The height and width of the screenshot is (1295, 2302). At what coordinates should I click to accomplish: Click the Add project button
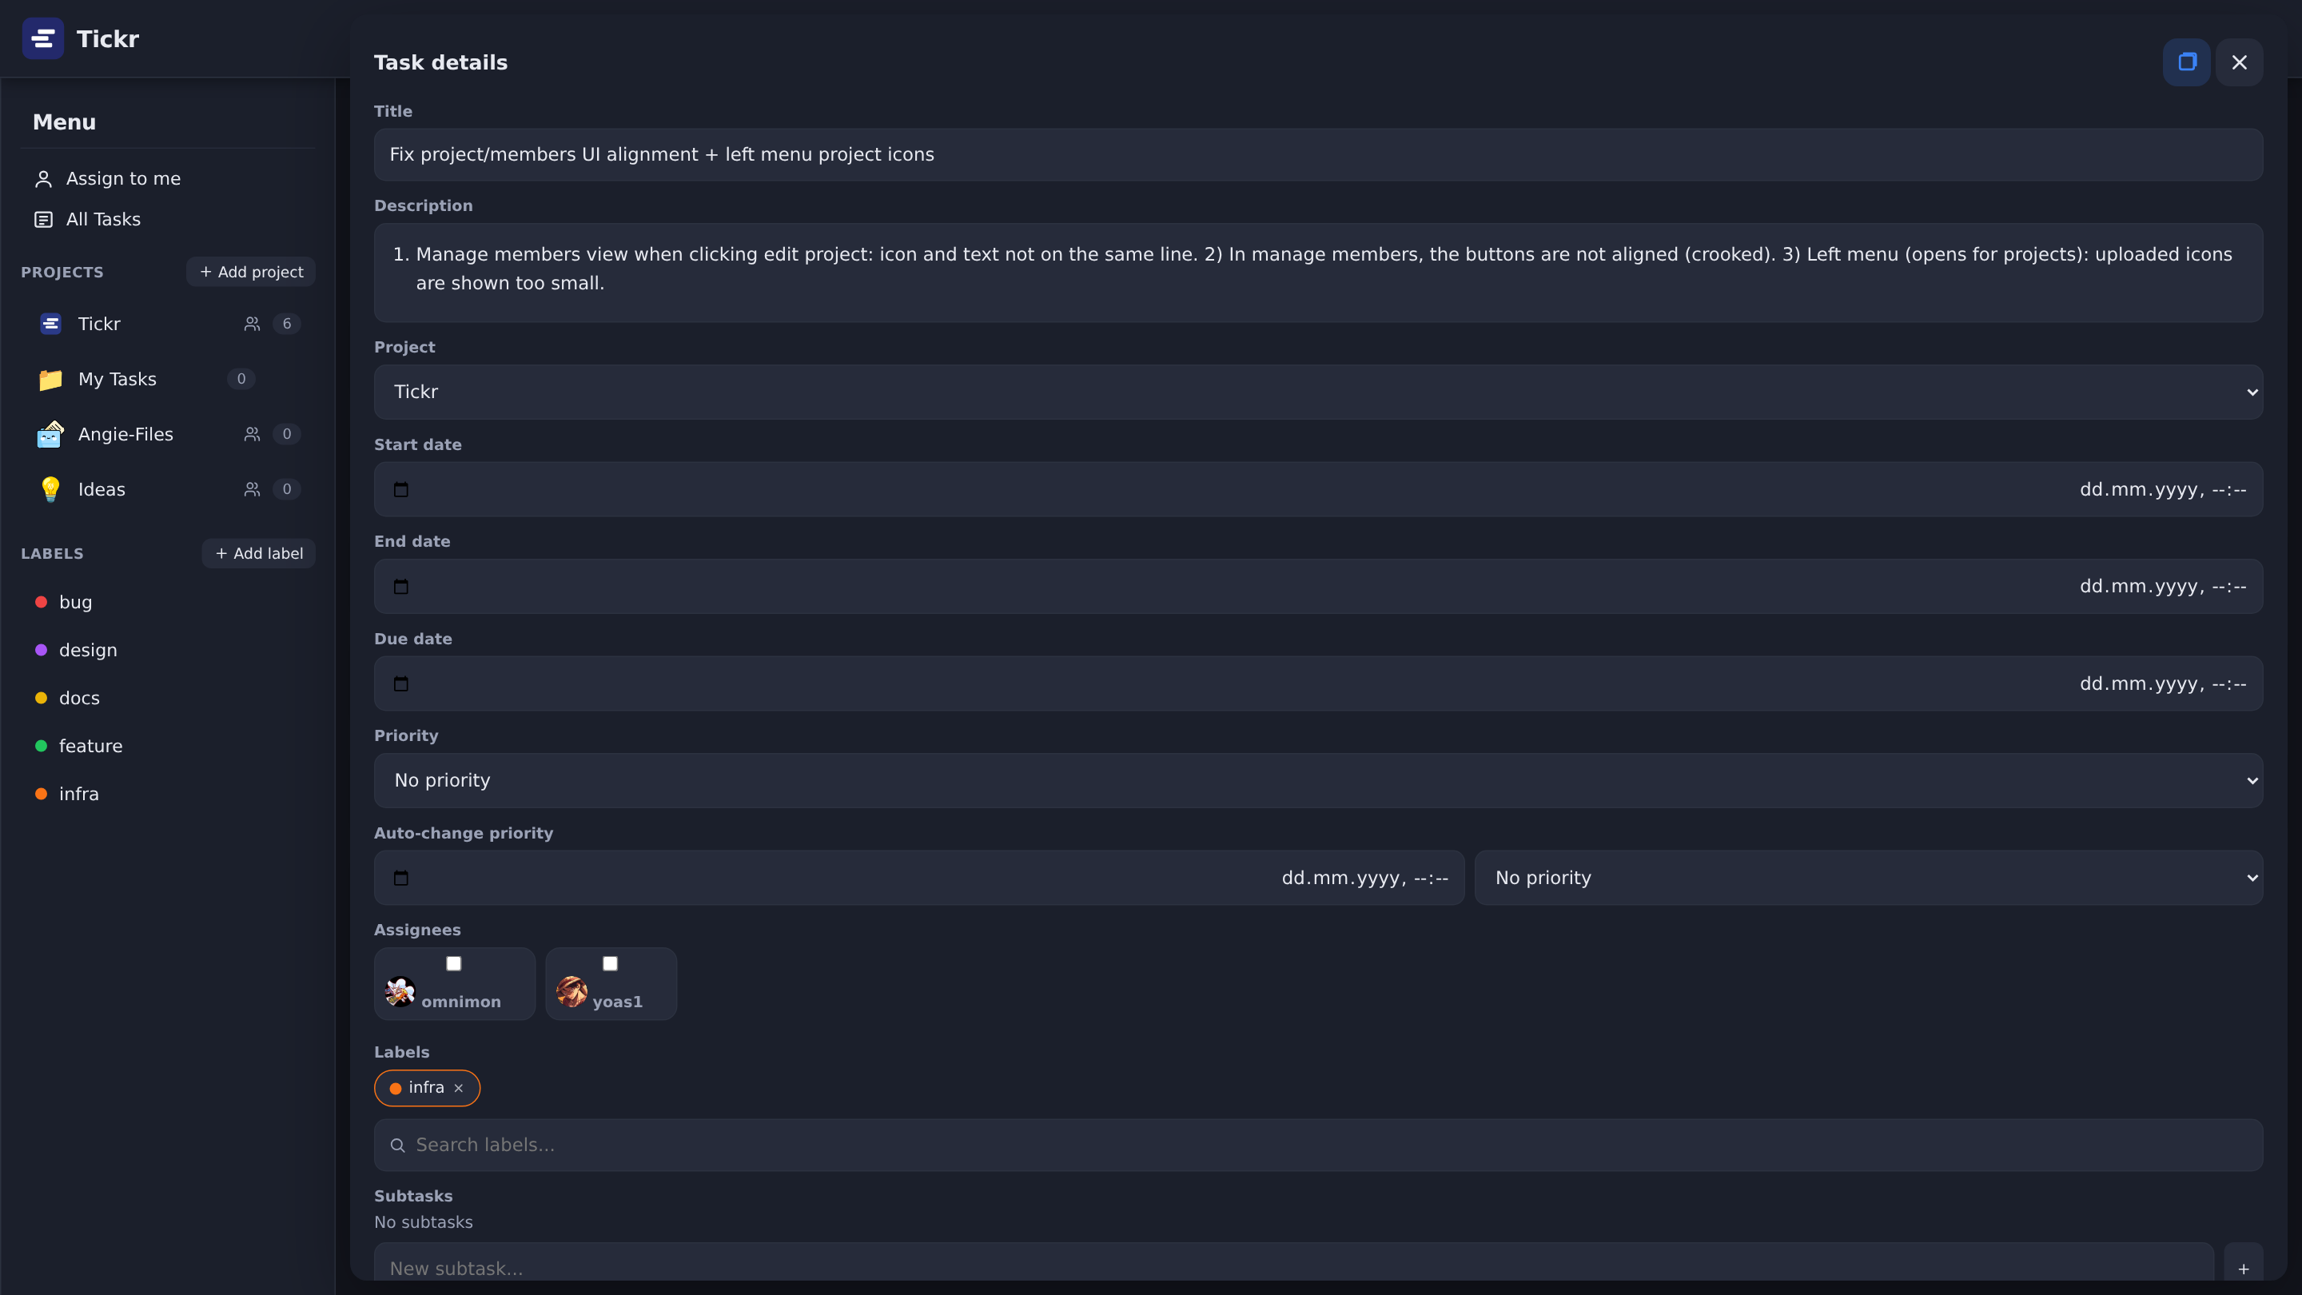(251, 272)
